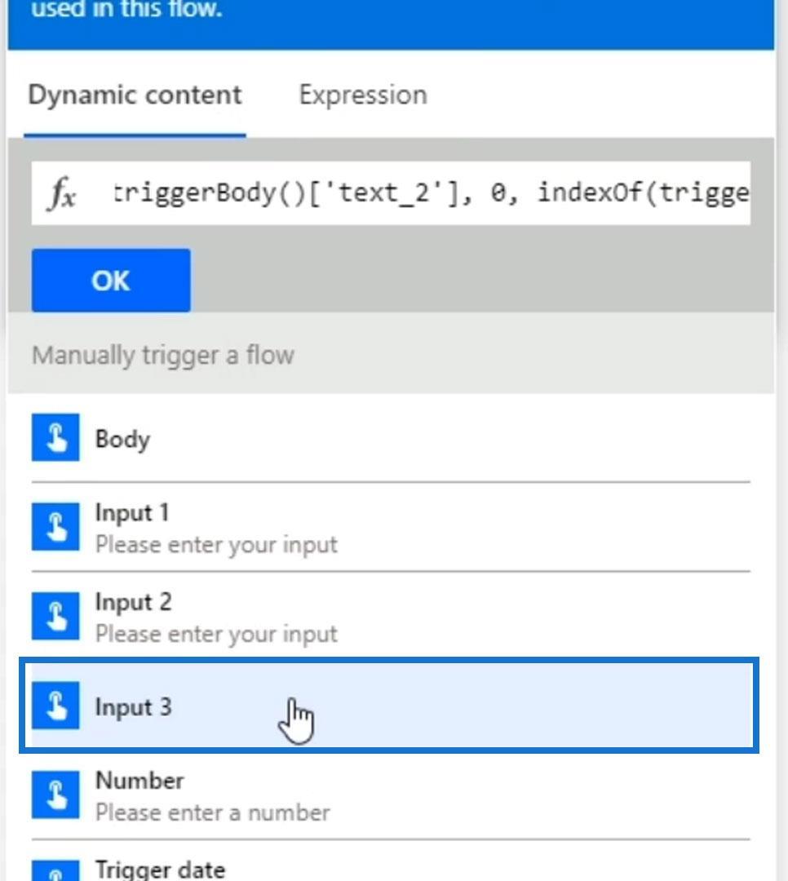
Task: Click the fx function icon
Action: click(x=62, y=193)
